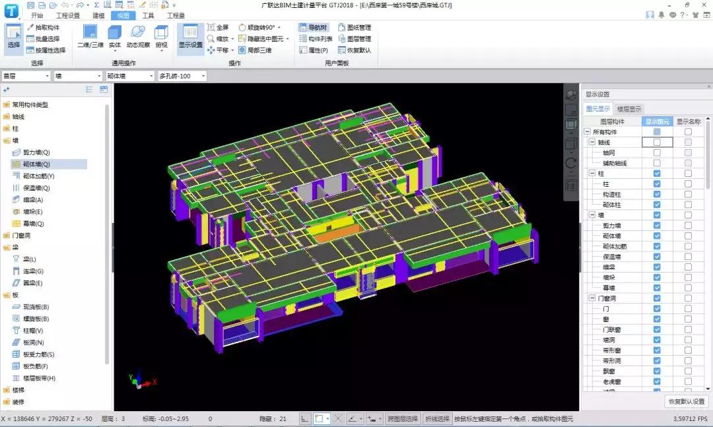This screenshot has height=427, width=713.
Task: Click the 局部三维 partial 3D icon
Action: [255, 50]
